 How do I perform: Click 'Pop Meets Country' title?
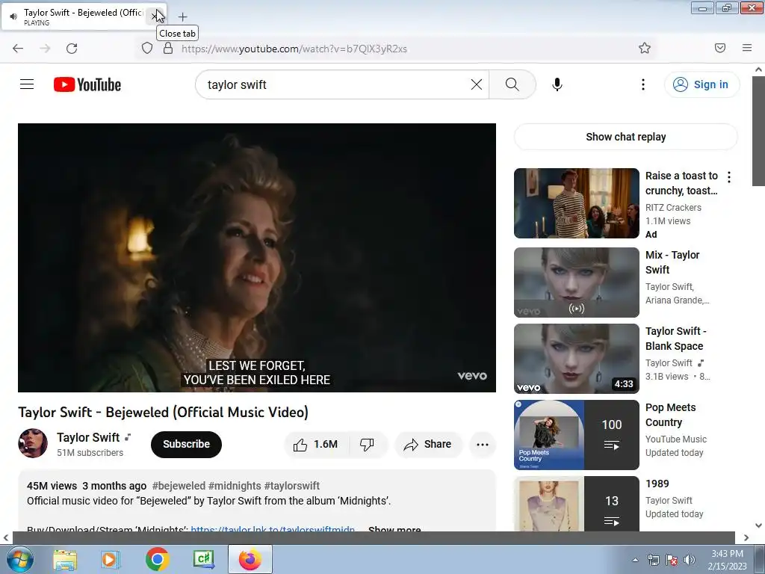click(x=670, y=414)
